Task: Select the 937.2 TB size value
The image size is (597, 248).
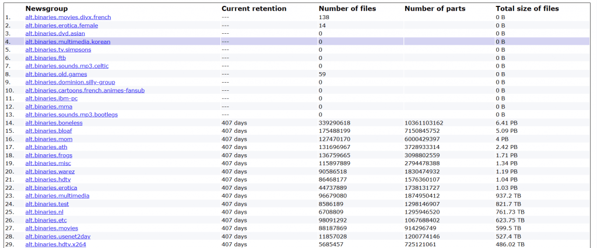Action: click(508, 196)
